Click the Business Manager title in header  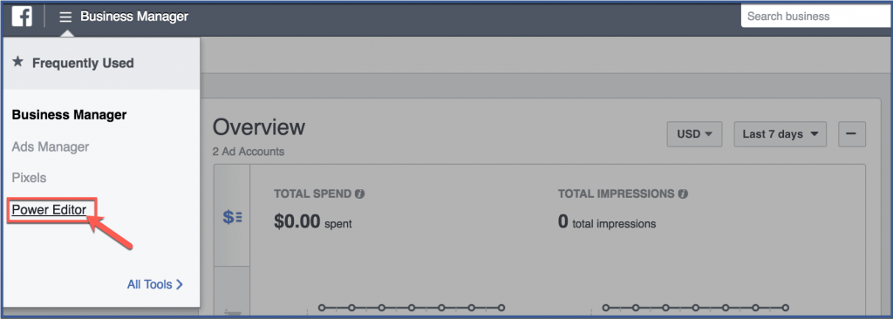[x=134, y=17]
